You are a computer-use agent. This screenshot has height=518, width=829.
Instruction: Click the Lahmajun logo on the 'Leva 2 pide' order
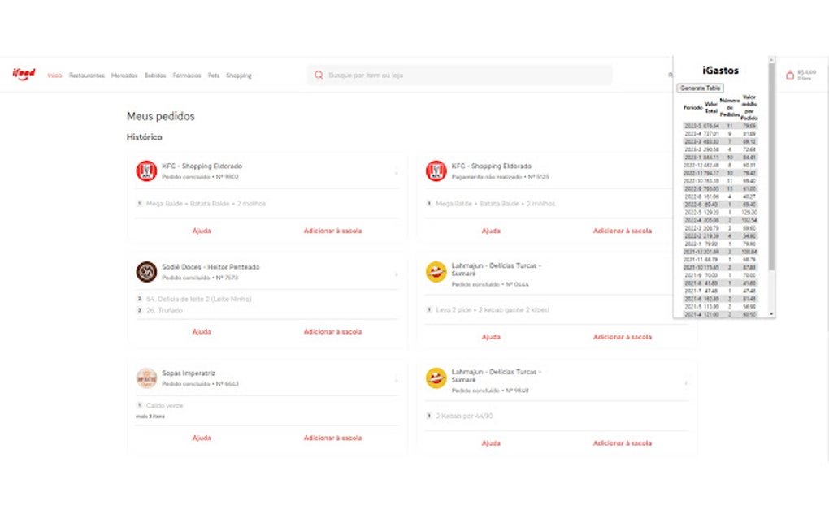[x=436, y=272]
